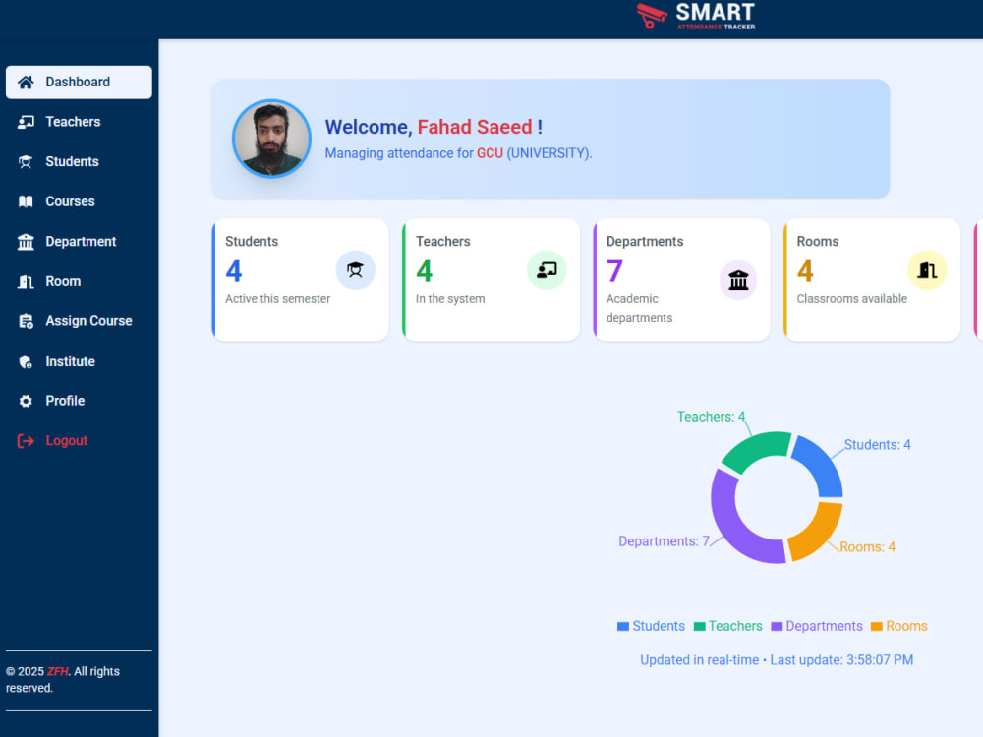Open the Department menu entry
The image size is (983, 737).
point(79,242)
